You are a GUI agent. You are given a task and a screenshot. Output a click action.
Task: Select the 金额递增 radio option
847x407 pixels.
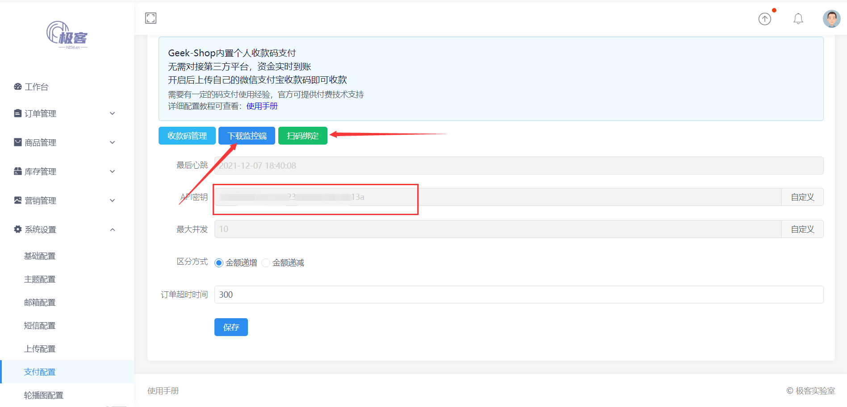point(219,263)
